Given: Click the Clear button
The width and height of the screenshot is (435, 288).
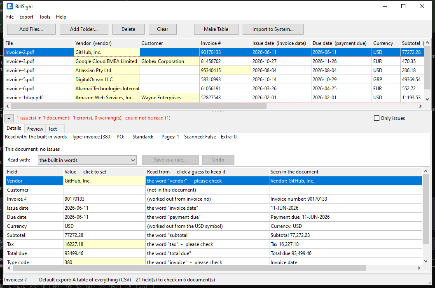Looking at the screenshot, I should [x=163, y=29].
